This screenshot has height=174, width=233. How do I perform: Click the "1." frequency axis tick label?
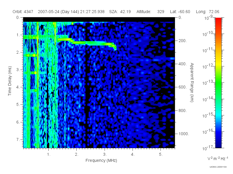pos(49,154)
